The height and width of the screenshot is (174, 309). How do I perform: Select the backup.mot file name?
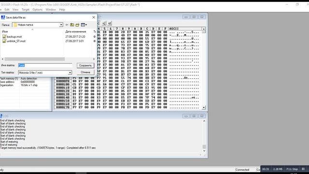click(x=14, y=37)
